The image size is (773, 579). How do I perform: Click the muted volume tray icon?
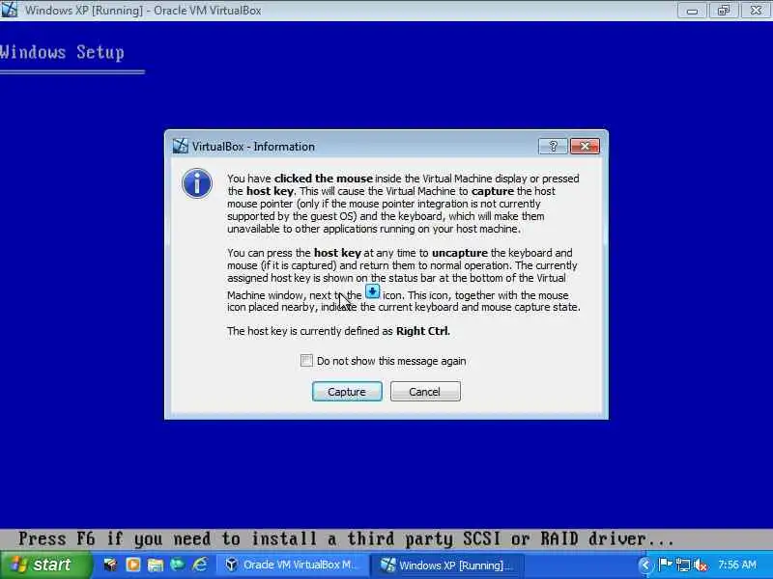click(700, 565)
